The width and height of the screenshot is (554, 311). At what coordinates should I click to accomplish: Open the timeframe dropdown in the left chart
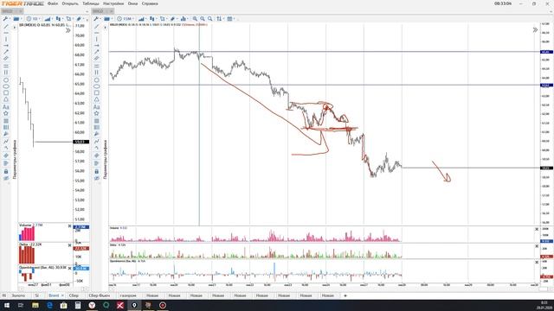[33, 19]
